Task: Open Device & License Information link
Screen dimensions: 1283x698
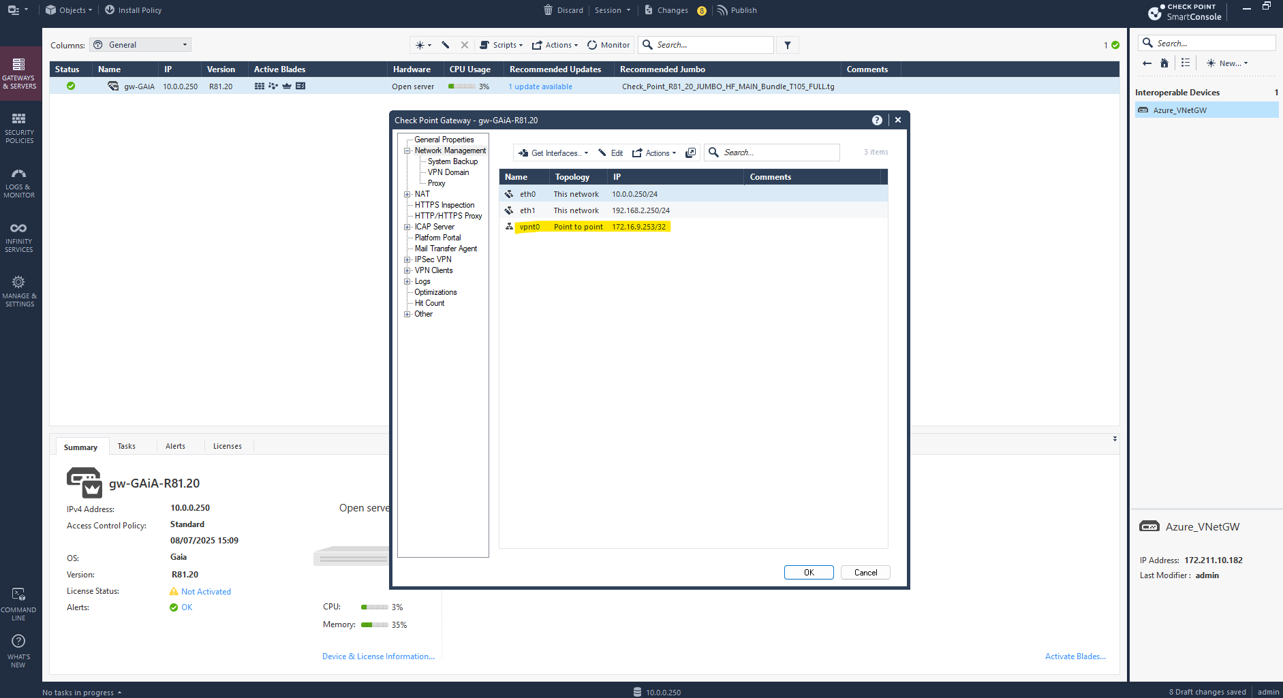Action: click(x=378, y=656)
